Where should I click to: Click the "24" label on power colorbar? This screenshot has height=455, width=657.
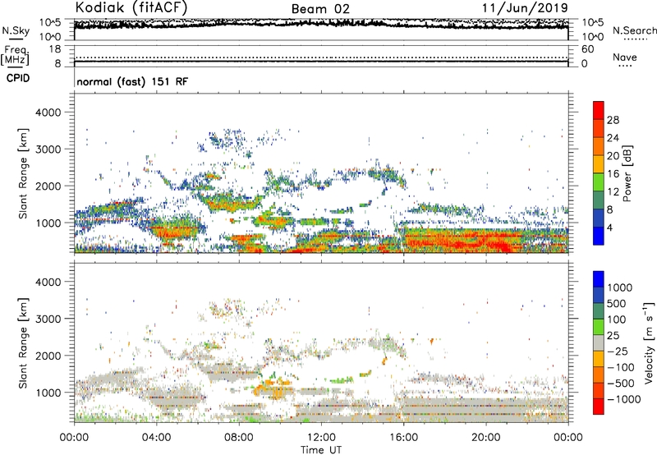tap(613, 138)
